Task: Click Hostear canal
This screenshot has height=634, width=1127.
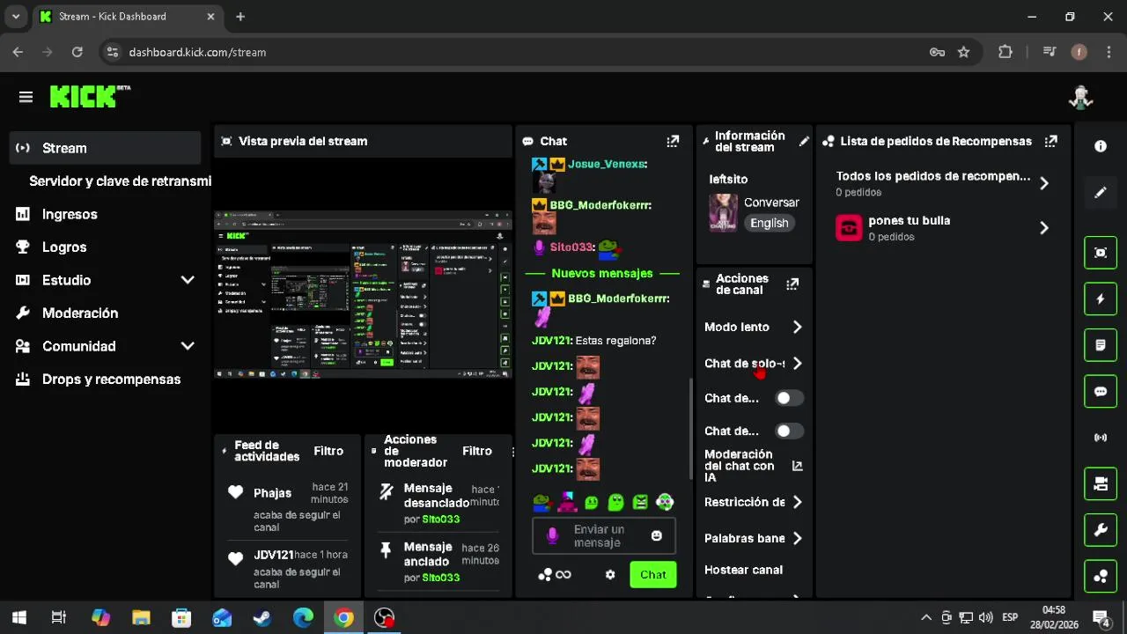Action: (743, 570)
